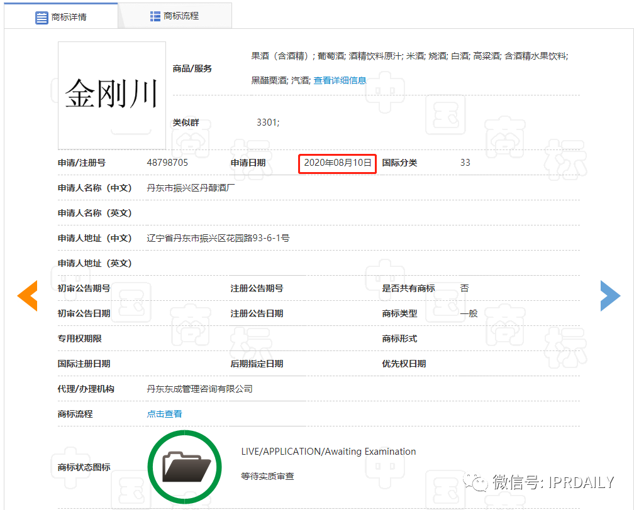
Task: Select application date 2020年08月10日
Action: pyautogui.click(x=338, y=163)
